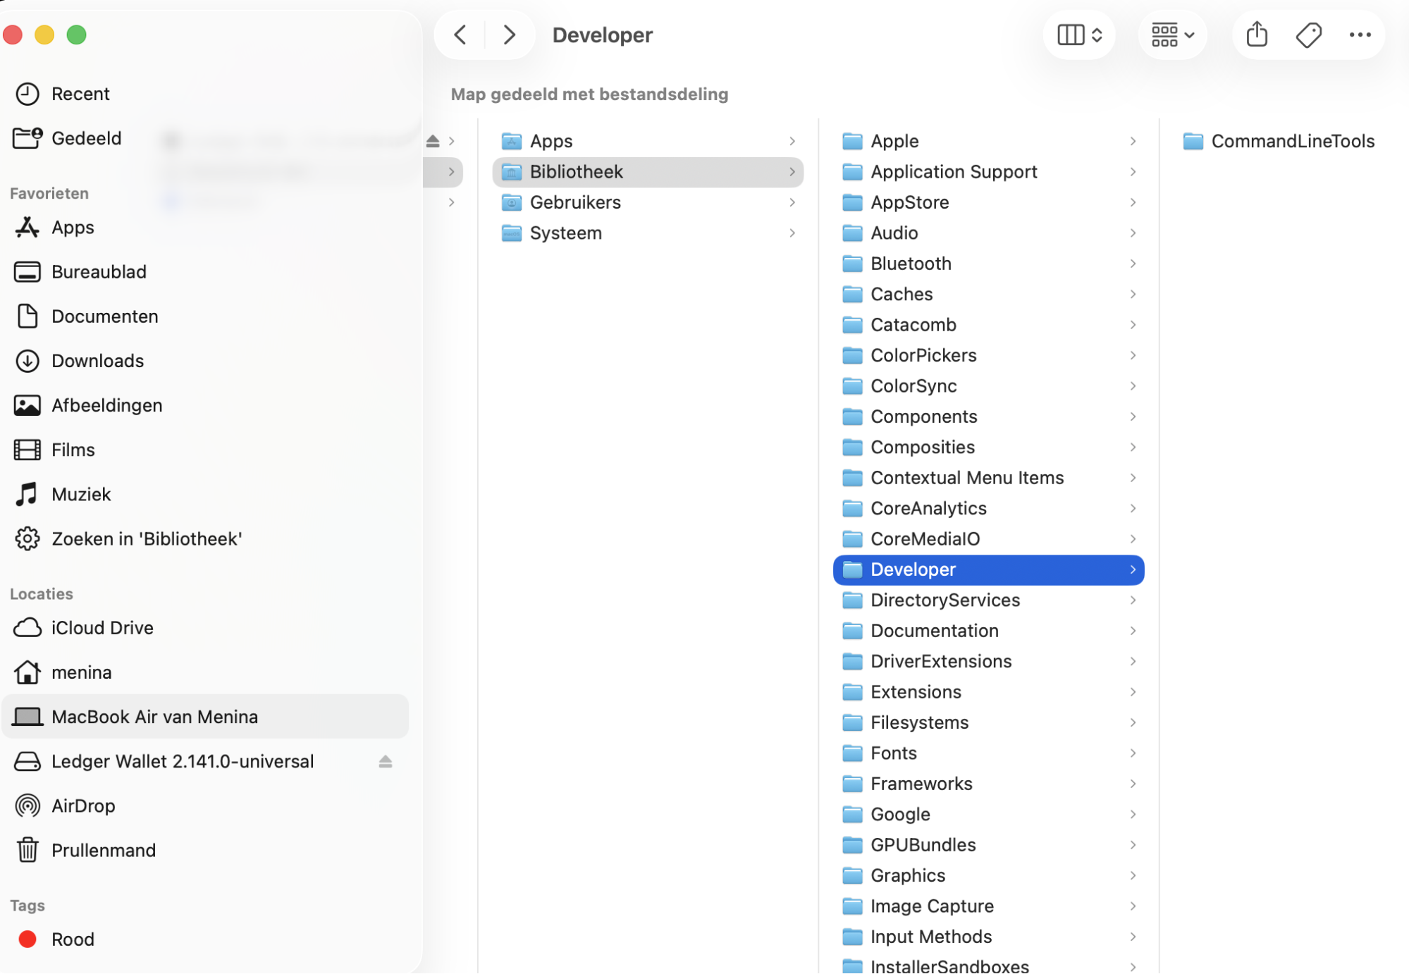Open the more options (…) menu

pyautogui.click(x=1360, y=35)
